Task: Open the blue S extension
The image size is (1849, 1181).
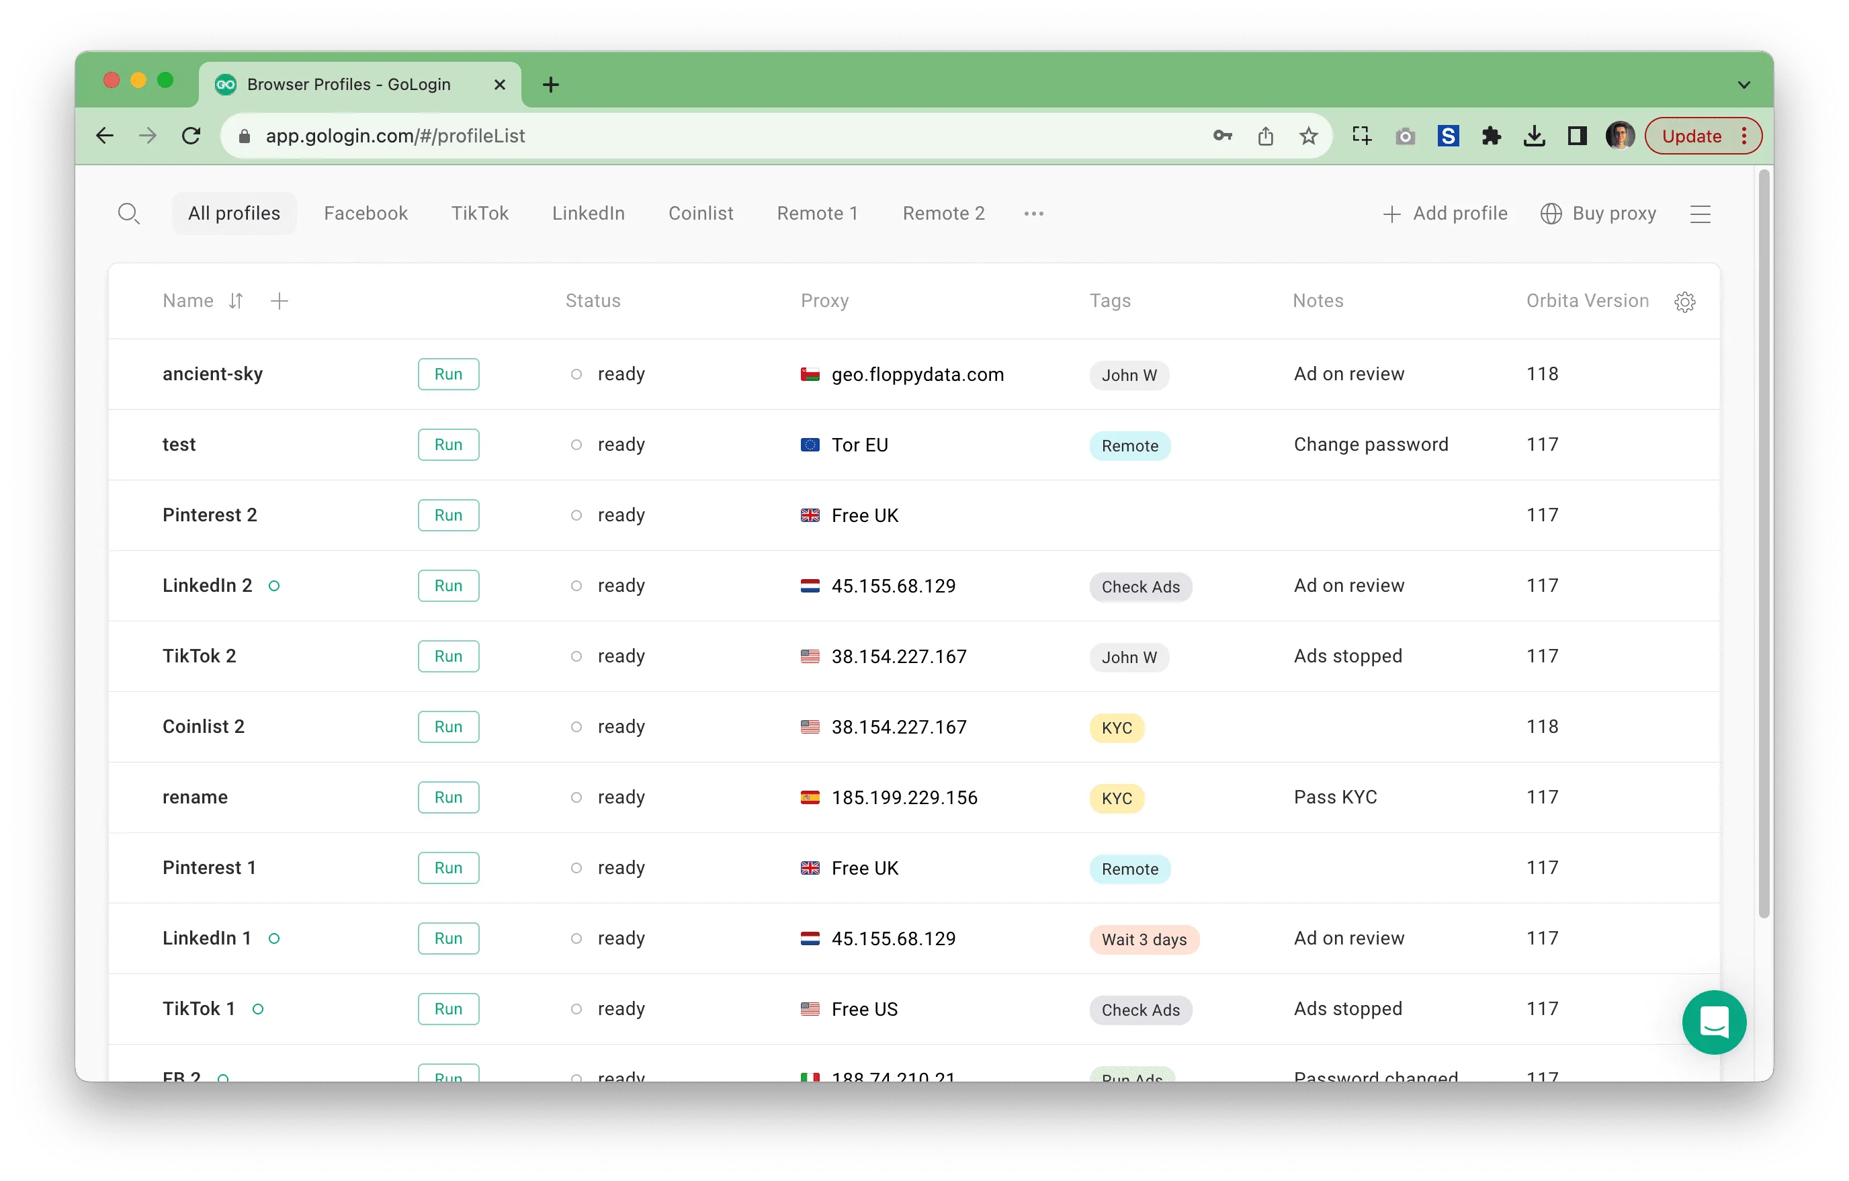Action: click(1448, 136)
